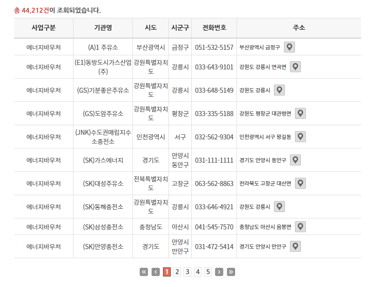Click address 경기도 안양시 동안구

263,160
